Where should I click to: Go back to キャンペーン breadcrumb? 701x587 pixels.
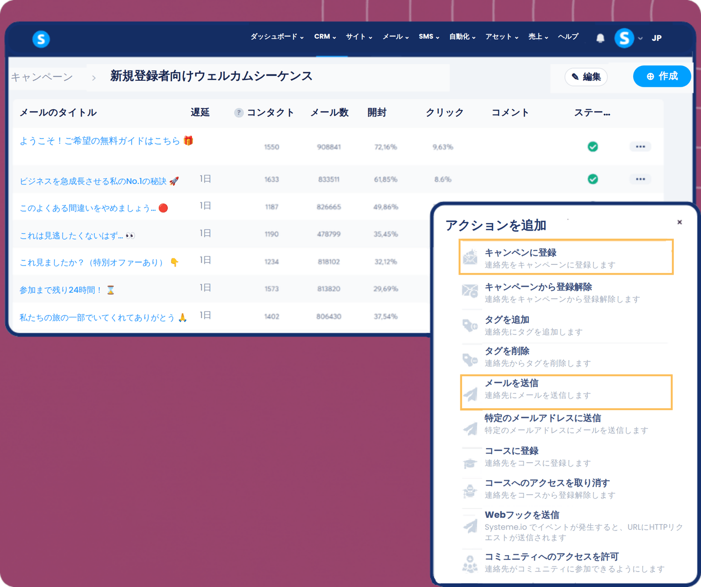(42, 77)
